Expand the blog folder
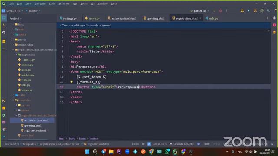The height and width of the screenshot is (156, 278). pos(13,24)
